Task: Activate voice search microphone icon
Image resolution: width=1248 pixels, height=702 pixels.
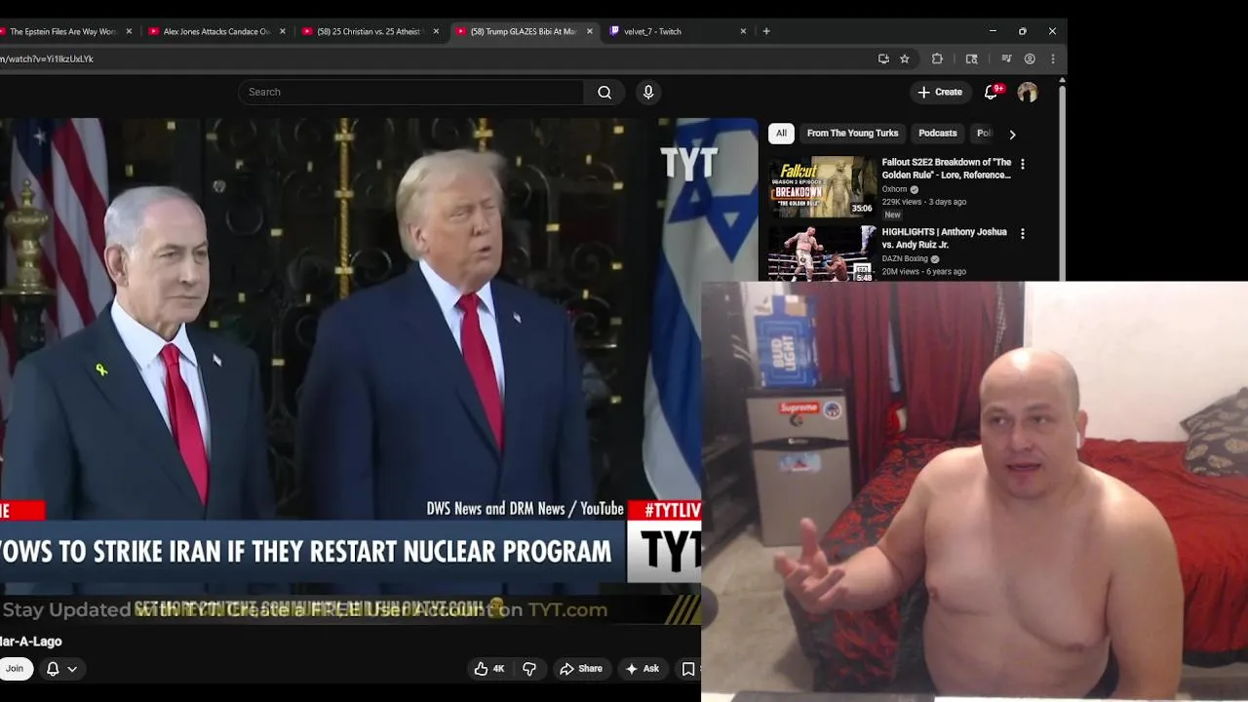Action: click(648, 92)
